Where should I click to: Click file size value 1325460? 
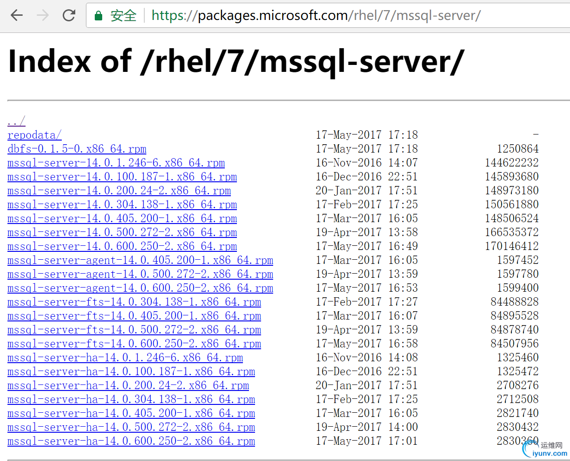click(x=518, y=358)
